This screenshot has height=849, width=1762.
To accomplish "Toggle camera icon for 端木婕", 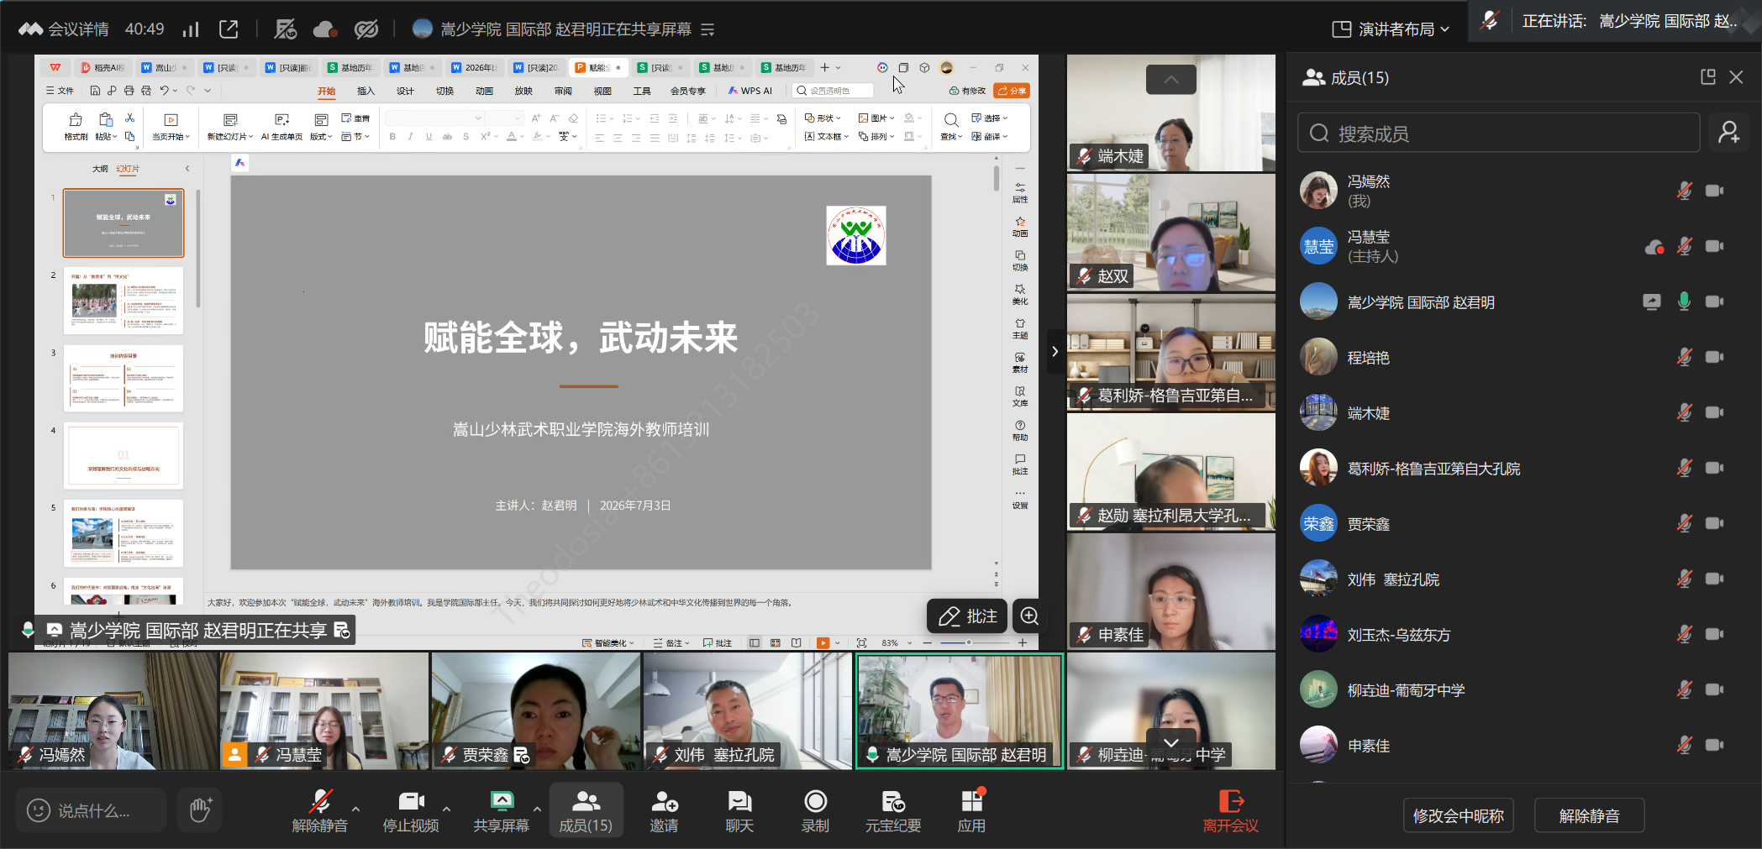I will pos(1714,412).
